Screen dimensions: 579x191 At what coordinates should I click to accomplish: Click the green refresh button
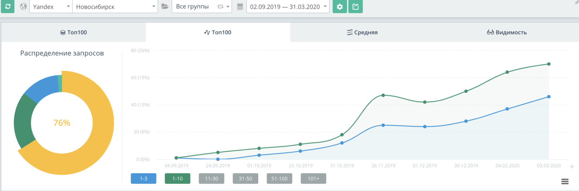coord(7,6)
